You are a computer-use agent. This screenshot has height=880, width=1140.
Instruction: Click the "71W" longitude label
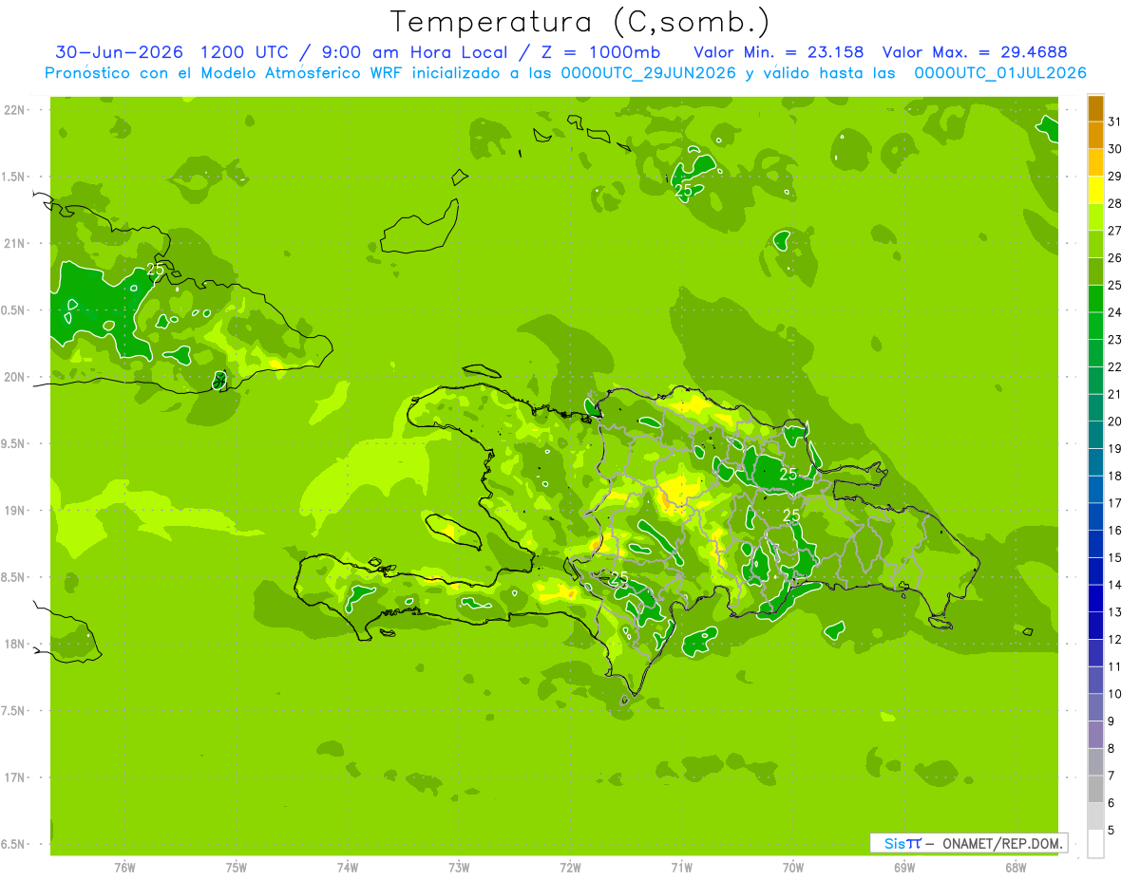681,868
